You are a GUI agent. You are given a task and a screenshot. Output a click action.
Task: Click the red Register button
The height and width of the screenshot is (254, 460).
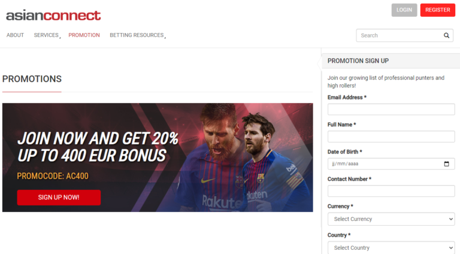437,10
